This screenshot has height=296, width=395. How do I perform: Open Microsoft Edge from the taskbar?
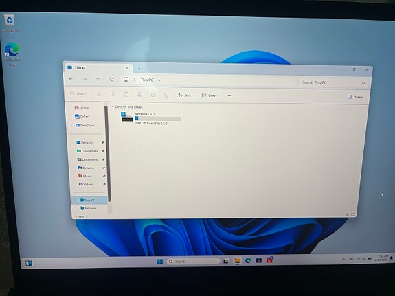click(248, 260)
